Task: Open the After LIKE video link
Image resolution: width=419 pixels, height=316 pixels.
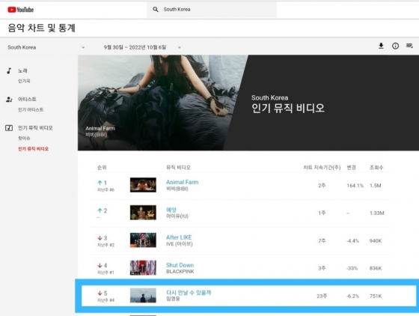Action: [x=179, y=237]
